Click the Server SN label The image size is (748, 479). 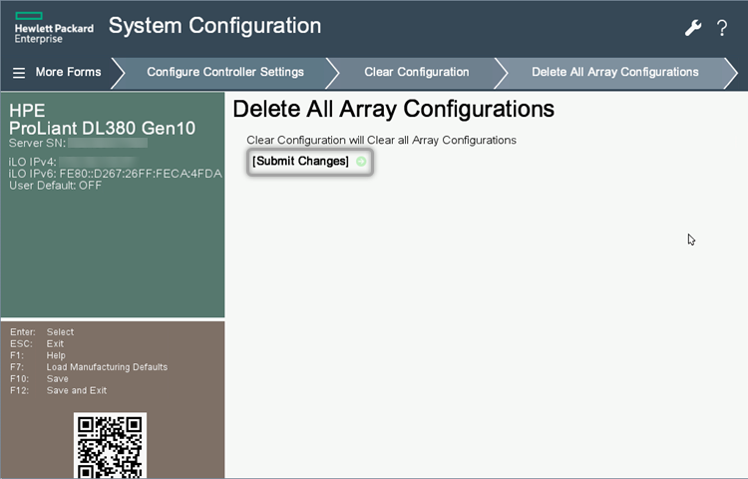click(x=37, y=143)
